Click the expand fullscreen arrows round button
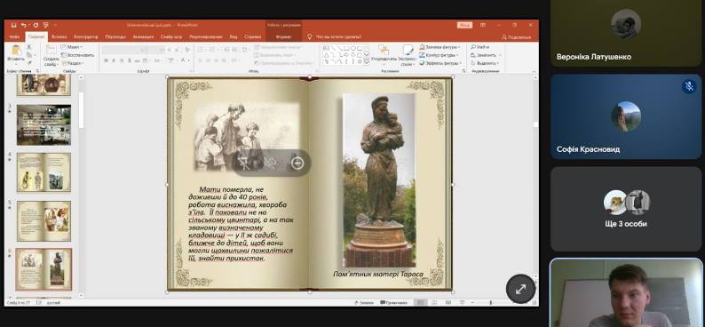 (520, 289)
